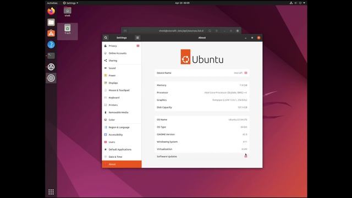Edit the Device Name row
352x198 pixels.
tap(202, 73)
